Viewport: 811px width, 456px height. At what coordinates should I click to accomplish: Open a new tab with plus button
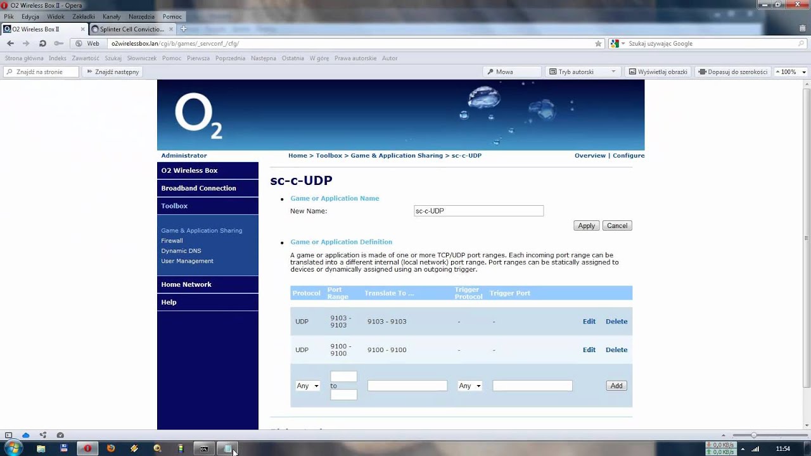tap(184, 29)
